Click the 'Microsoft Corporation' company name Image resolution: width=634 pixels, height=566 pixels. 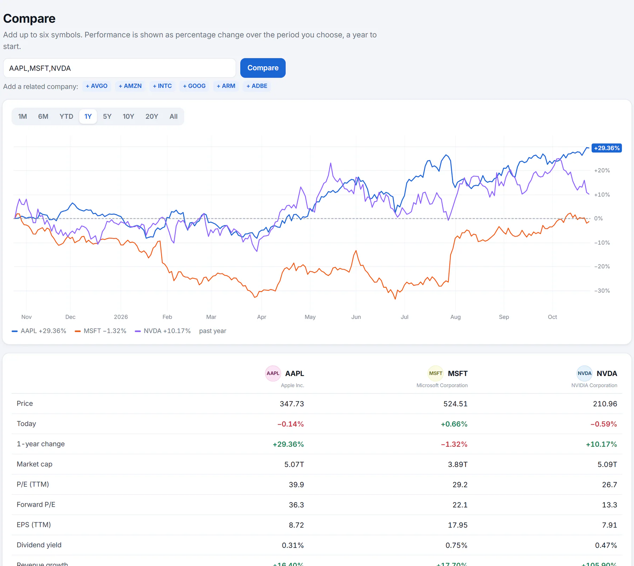pos(442,385)
